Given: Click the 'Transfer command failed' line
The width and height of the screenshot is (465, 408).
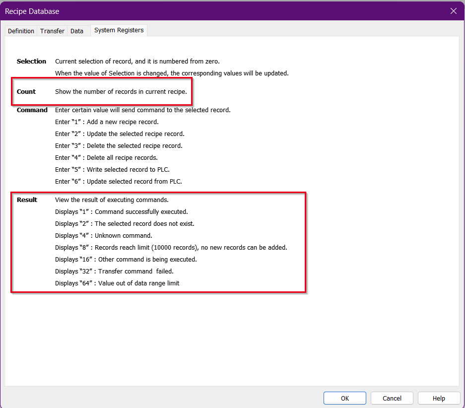Looking at the screenshot, I should (x=114, y=272).
